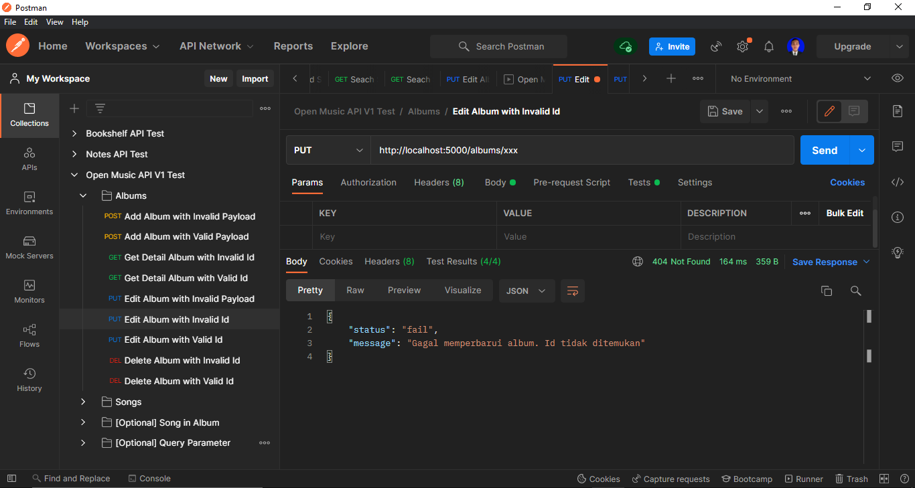Click the Save request button
Viewport: 915px width, 488px height.
[x=725, y=111]
